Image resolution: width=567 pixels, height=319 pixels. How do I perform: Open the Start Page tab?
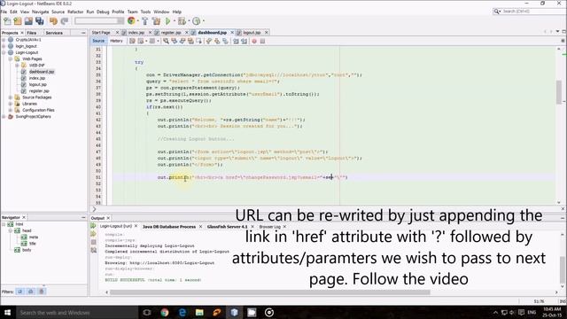click(x=101, y=33)
